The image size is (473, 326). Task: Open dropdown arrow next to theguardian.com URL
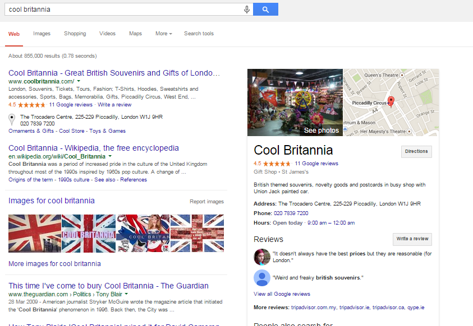(x=126, y=294)
